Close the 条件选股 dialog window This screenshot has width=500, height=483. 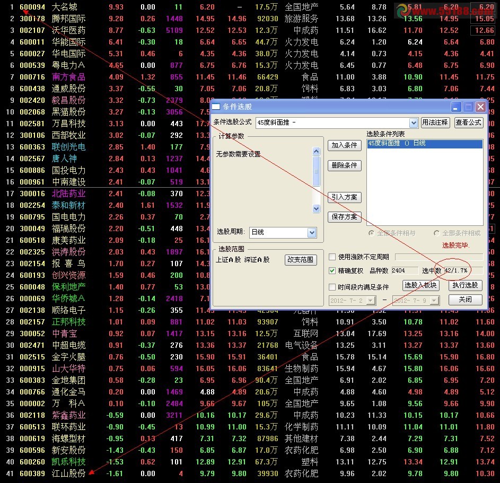[x=480, y=107]
